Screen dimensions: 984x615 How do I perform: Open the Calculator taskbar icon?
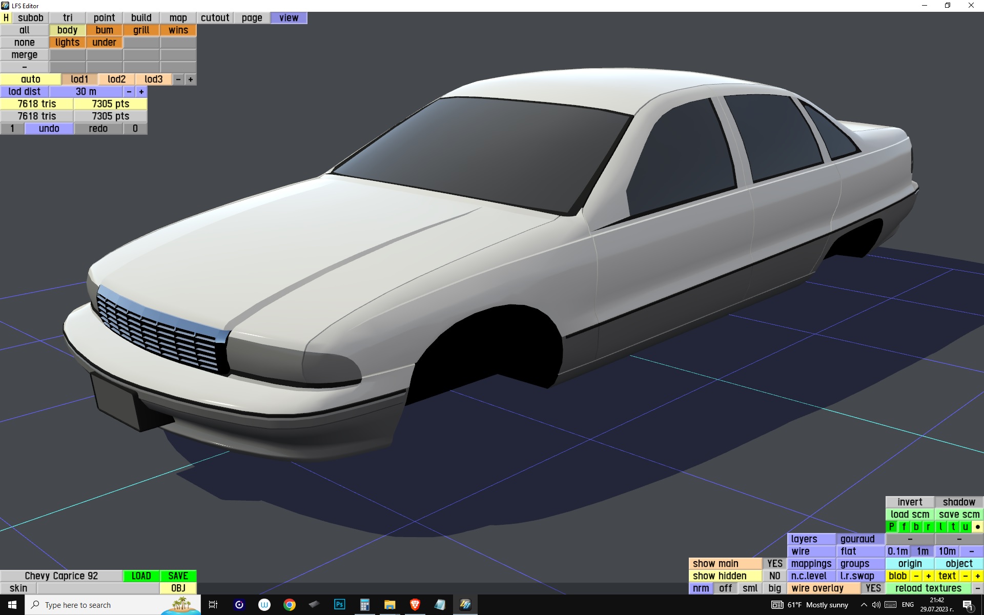coord(364,605)
